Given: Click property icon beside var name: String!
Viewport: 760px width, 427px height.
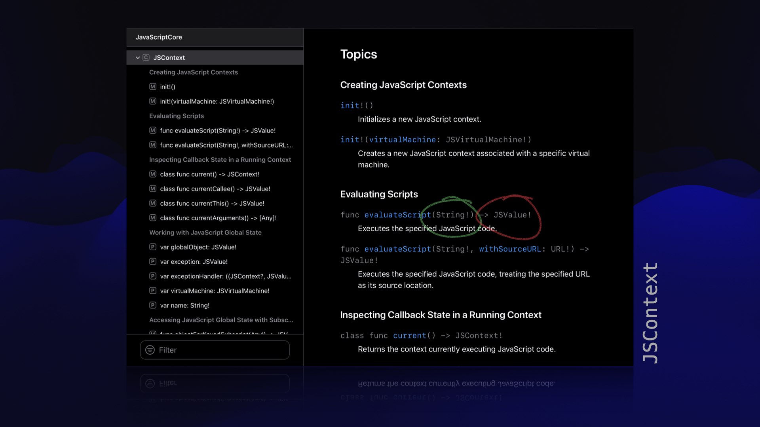Looking at the screenshot, I should click(153, 305).
